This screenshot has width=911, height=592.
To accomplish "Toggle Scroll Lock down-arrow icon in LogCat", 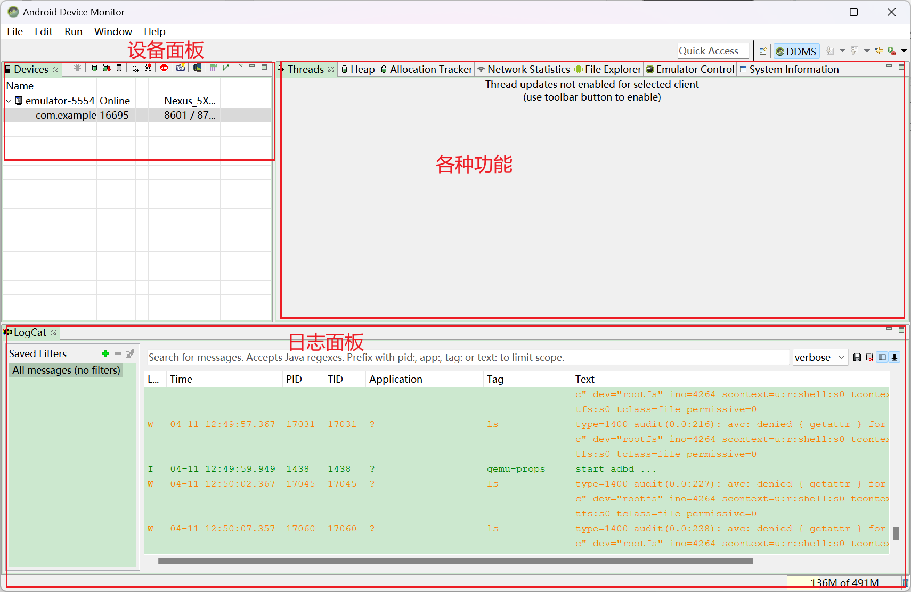I will [895, 357].
